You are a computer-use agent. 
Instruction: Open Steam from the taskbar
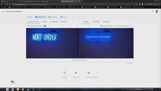[x=28, y=89]
